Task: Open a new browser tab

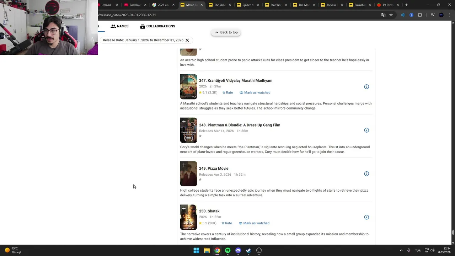Action: pyautogui.click(x=406, y=5)
